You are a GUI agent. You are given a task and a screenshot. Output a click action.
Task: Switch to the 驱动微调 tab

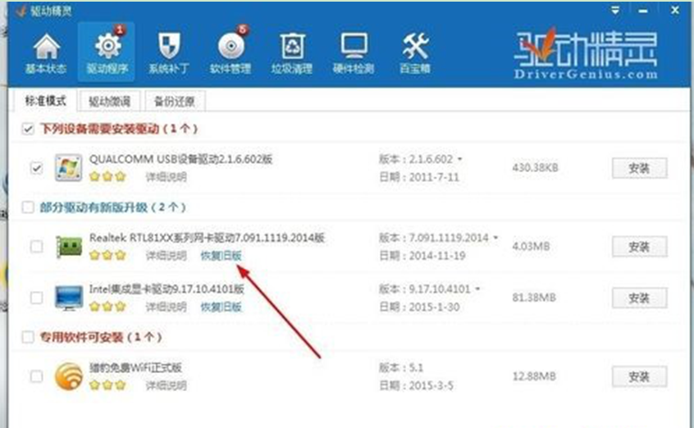tap(109, 102)
